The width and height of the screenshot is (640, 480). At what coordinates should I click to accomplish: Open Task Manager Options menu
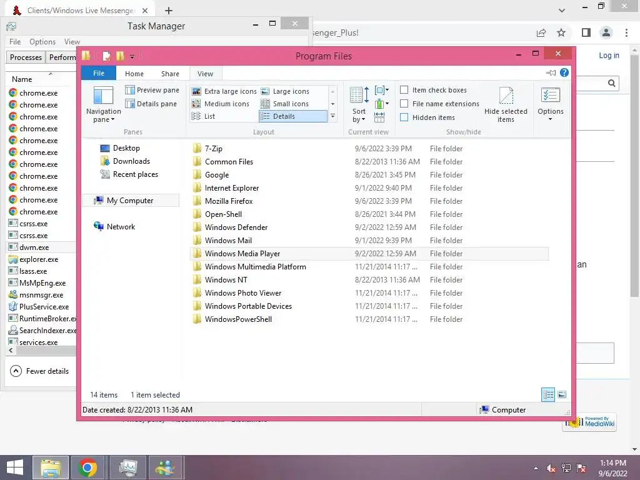coord(42,42)
